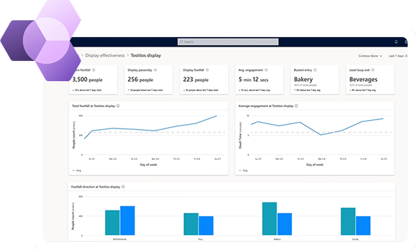Click info icon next to Busiest entry
Image resolution: width=416 pixels, height=250 pixels.
[x=315, y=70]
